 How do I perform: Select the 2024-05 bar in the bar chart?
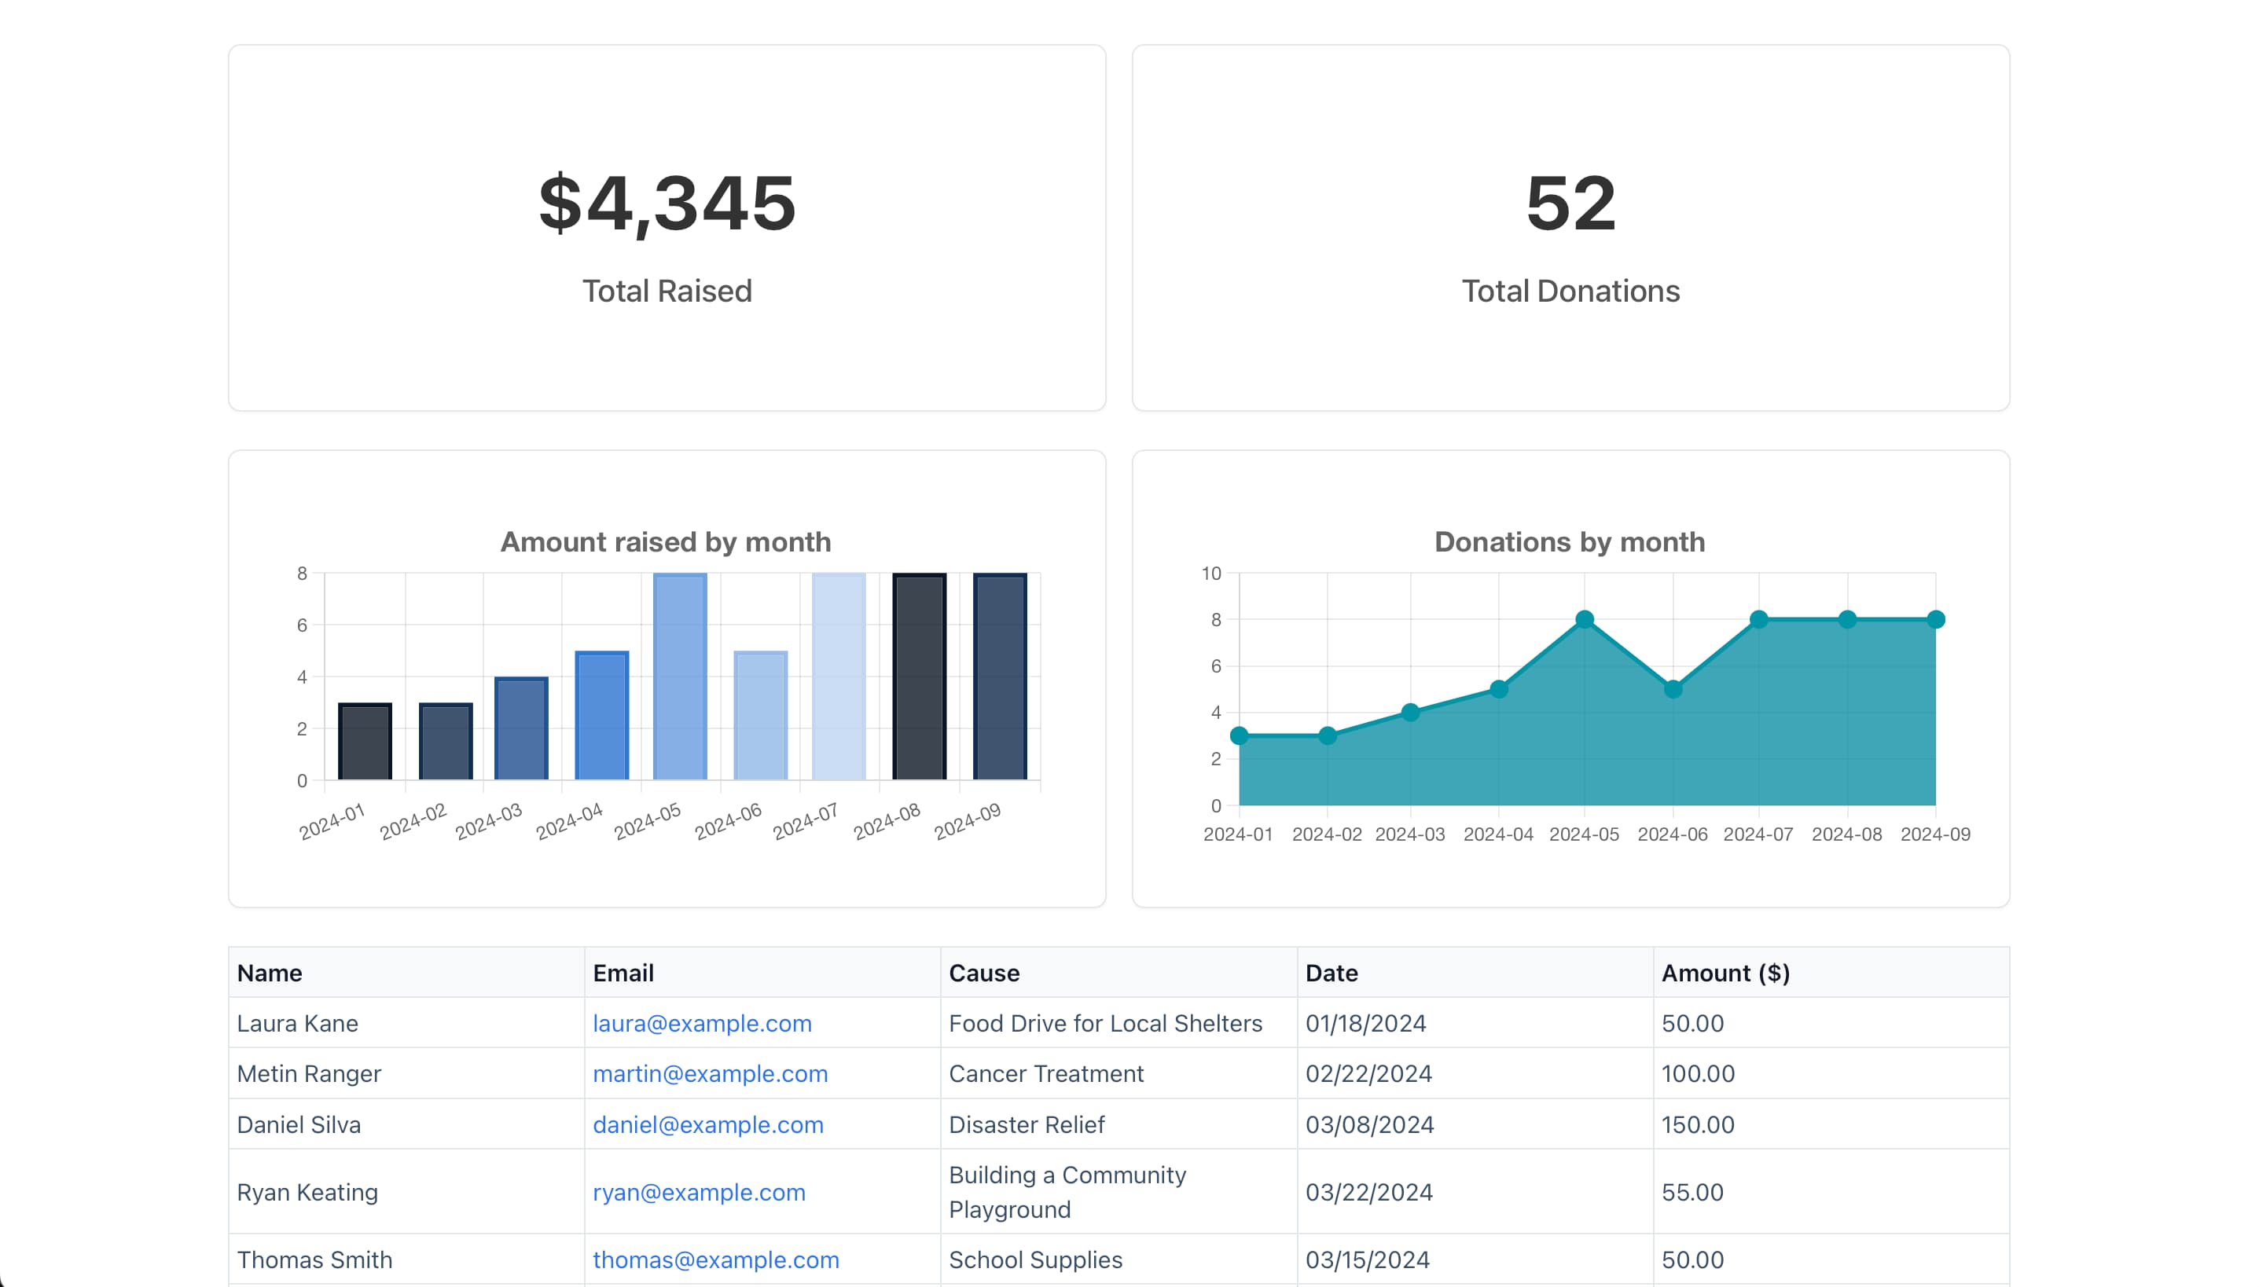click(x=678, y=676)
